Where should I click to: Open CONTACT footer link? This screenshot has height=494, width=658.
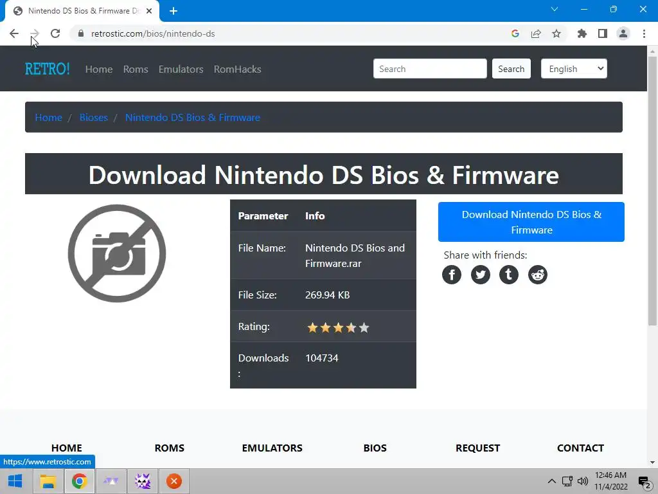pyautogui.click(x=580, y=448)
